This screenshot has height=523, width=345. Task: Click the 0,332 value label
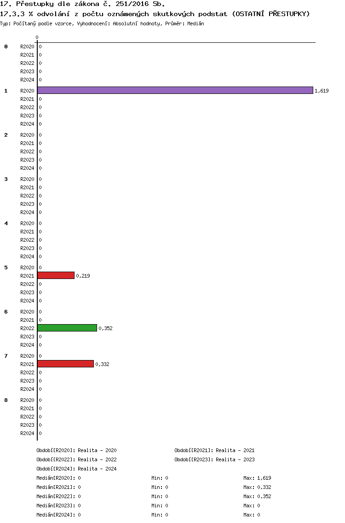click(x=102, y=364)
